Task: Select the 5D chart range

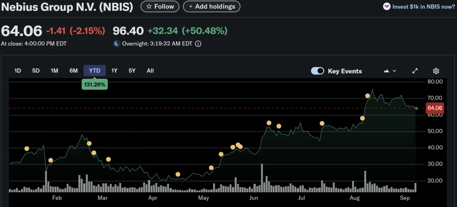Action: (x=36, y=70)
